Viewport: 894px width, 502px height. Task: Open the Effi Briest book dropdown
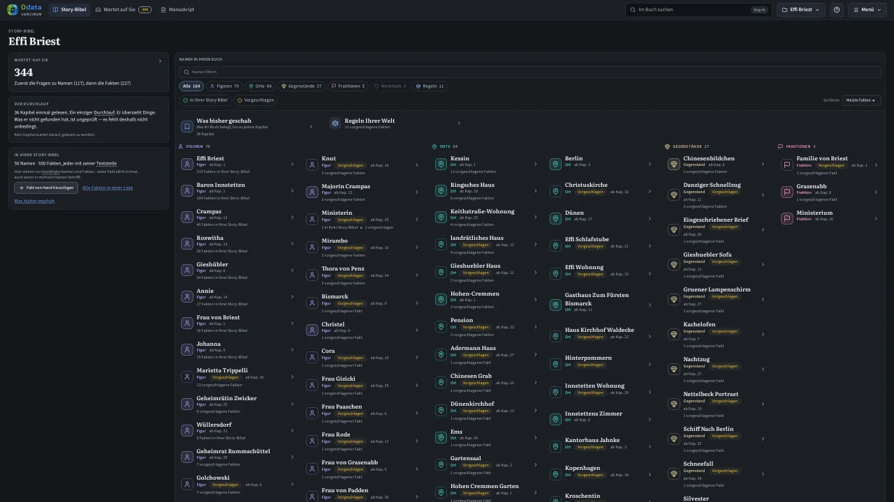801,10
